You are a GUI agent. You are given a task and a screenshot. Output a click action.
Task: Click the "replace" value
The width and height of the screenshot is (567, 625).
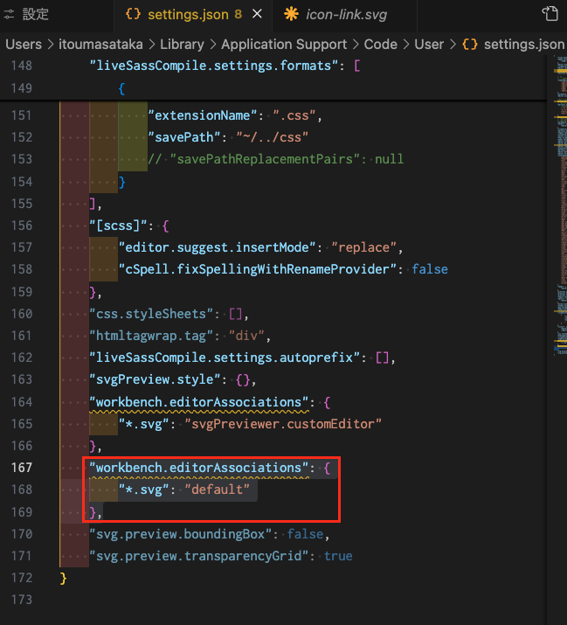(363, 247)
